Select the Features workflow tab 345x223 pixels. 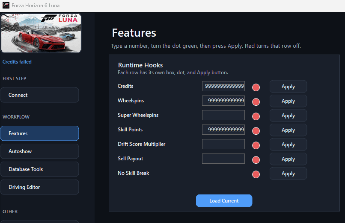[40, 133]
